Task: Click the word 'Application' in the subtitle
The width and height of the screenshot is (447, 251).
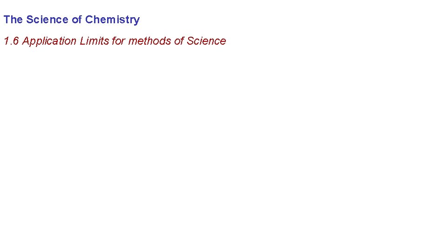Action: point(49,41)
